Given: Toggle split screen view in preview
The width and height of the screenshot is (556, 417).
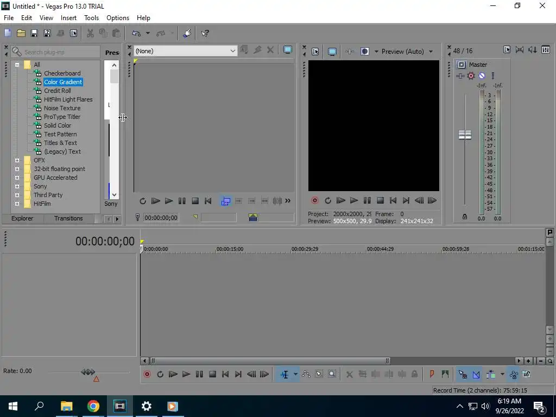Looking at the screenshot, I should (x=364, y=52).
